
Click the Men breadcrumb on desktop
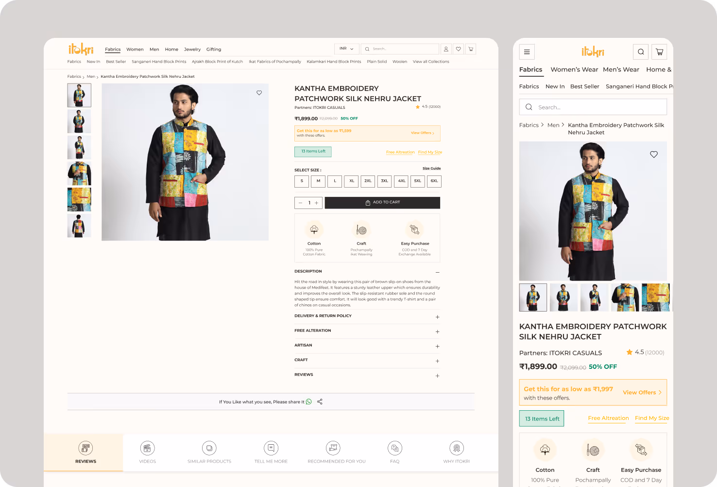click(x=91, y=77)
